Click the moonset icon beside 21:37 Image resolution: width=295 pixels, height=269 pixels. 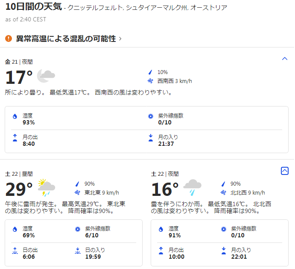[x=150, y=138]
